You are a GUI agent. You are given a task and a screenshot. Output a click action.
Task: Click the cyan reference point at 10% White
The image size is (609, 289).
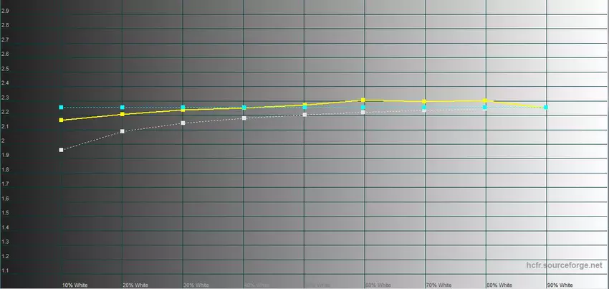click(x=62, y=108)
